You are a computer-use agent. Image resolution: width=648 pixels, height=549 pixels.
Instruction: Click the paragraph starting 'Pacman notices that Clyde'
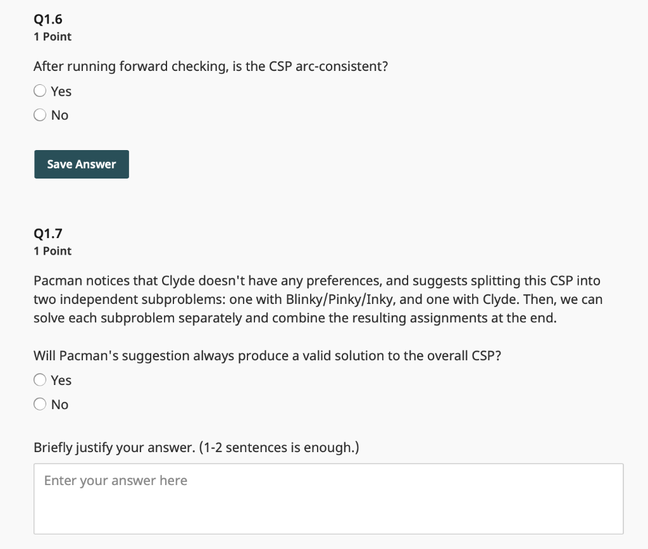click(x=316, y=299)
